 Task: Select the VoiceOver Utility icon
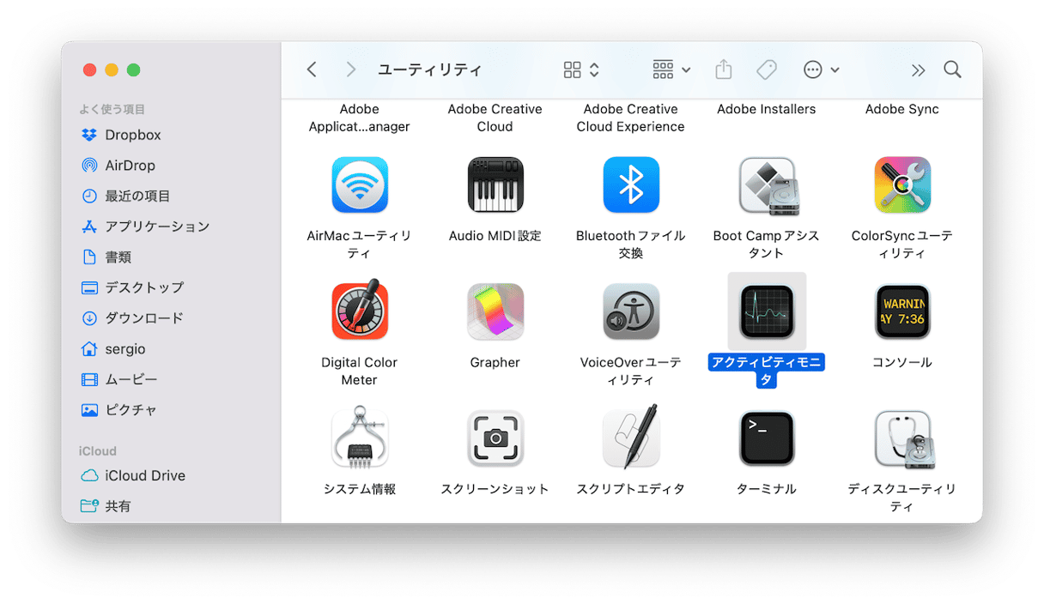point(631,311)
